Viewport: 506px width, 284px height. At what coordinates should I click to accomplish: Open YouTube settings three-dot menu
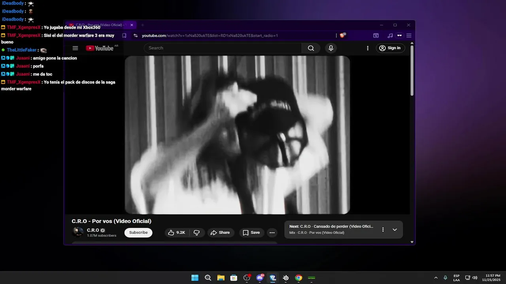pyautogui.click(x=368, y=48)
